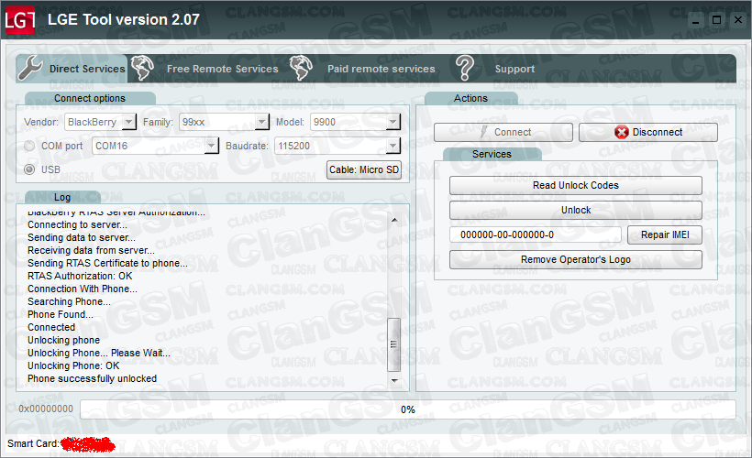752x458 pixels.
Task: Click the Cable: Micro SD button
Action: click(364, 169)
